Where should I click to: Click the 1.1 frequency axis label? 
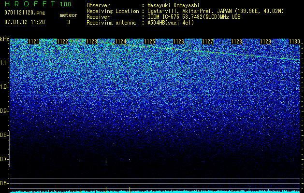pyautogui.click(x=4, y=63)
